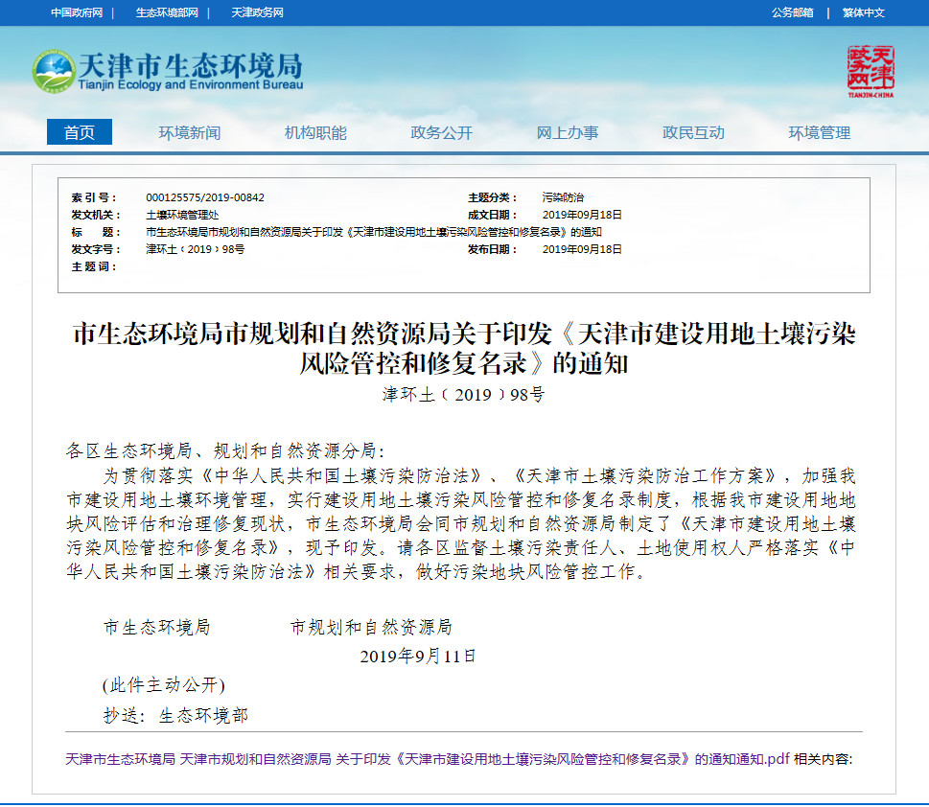Image resolution: width=929 pixels, height=807 pixels.
Task: Click the 索引号 label
Action: (x=94, y=197)
